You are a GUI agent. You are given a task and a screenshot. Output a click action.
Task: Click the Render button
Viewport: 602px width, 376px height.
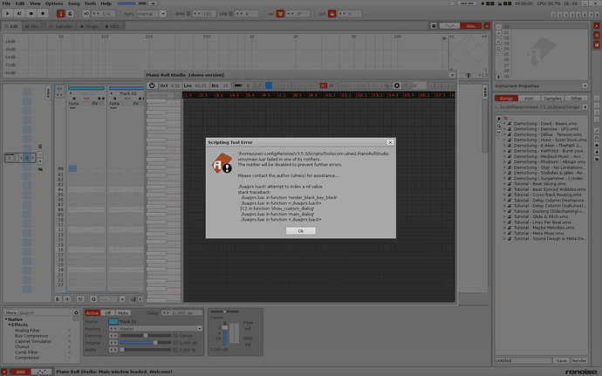580,359
